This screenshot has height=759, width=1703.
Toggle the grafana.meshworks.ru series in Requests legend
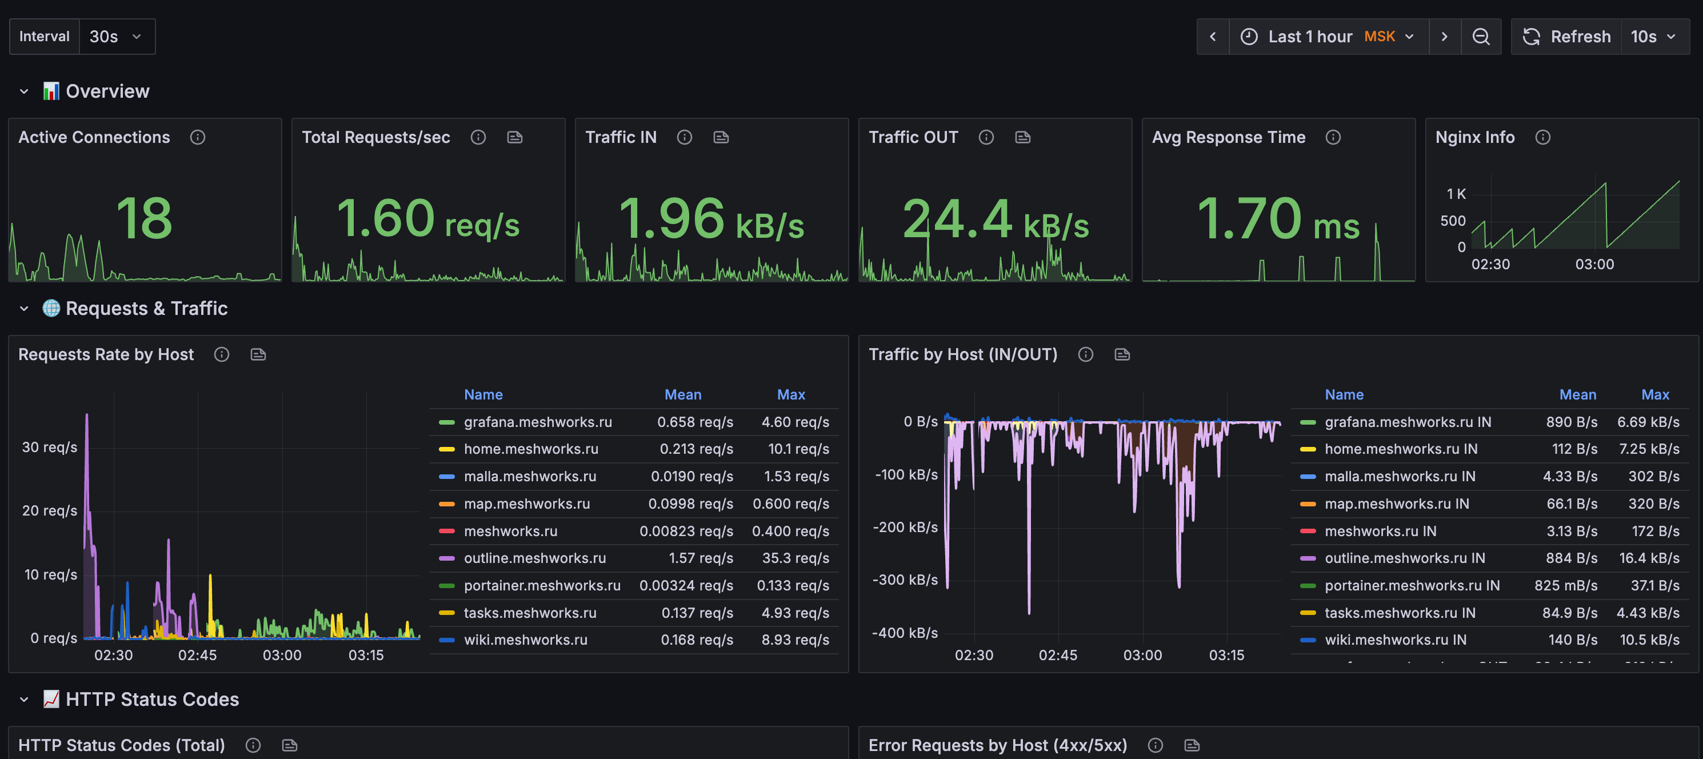pyautogui.click(x=538, y=422)
